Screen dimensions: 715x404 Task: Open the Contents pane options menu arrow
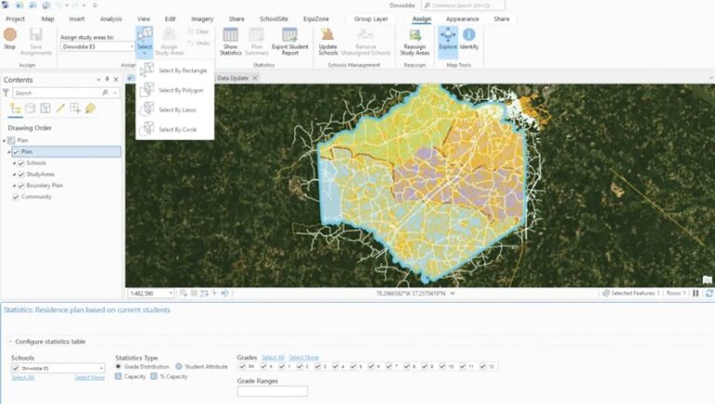point(99,80)
